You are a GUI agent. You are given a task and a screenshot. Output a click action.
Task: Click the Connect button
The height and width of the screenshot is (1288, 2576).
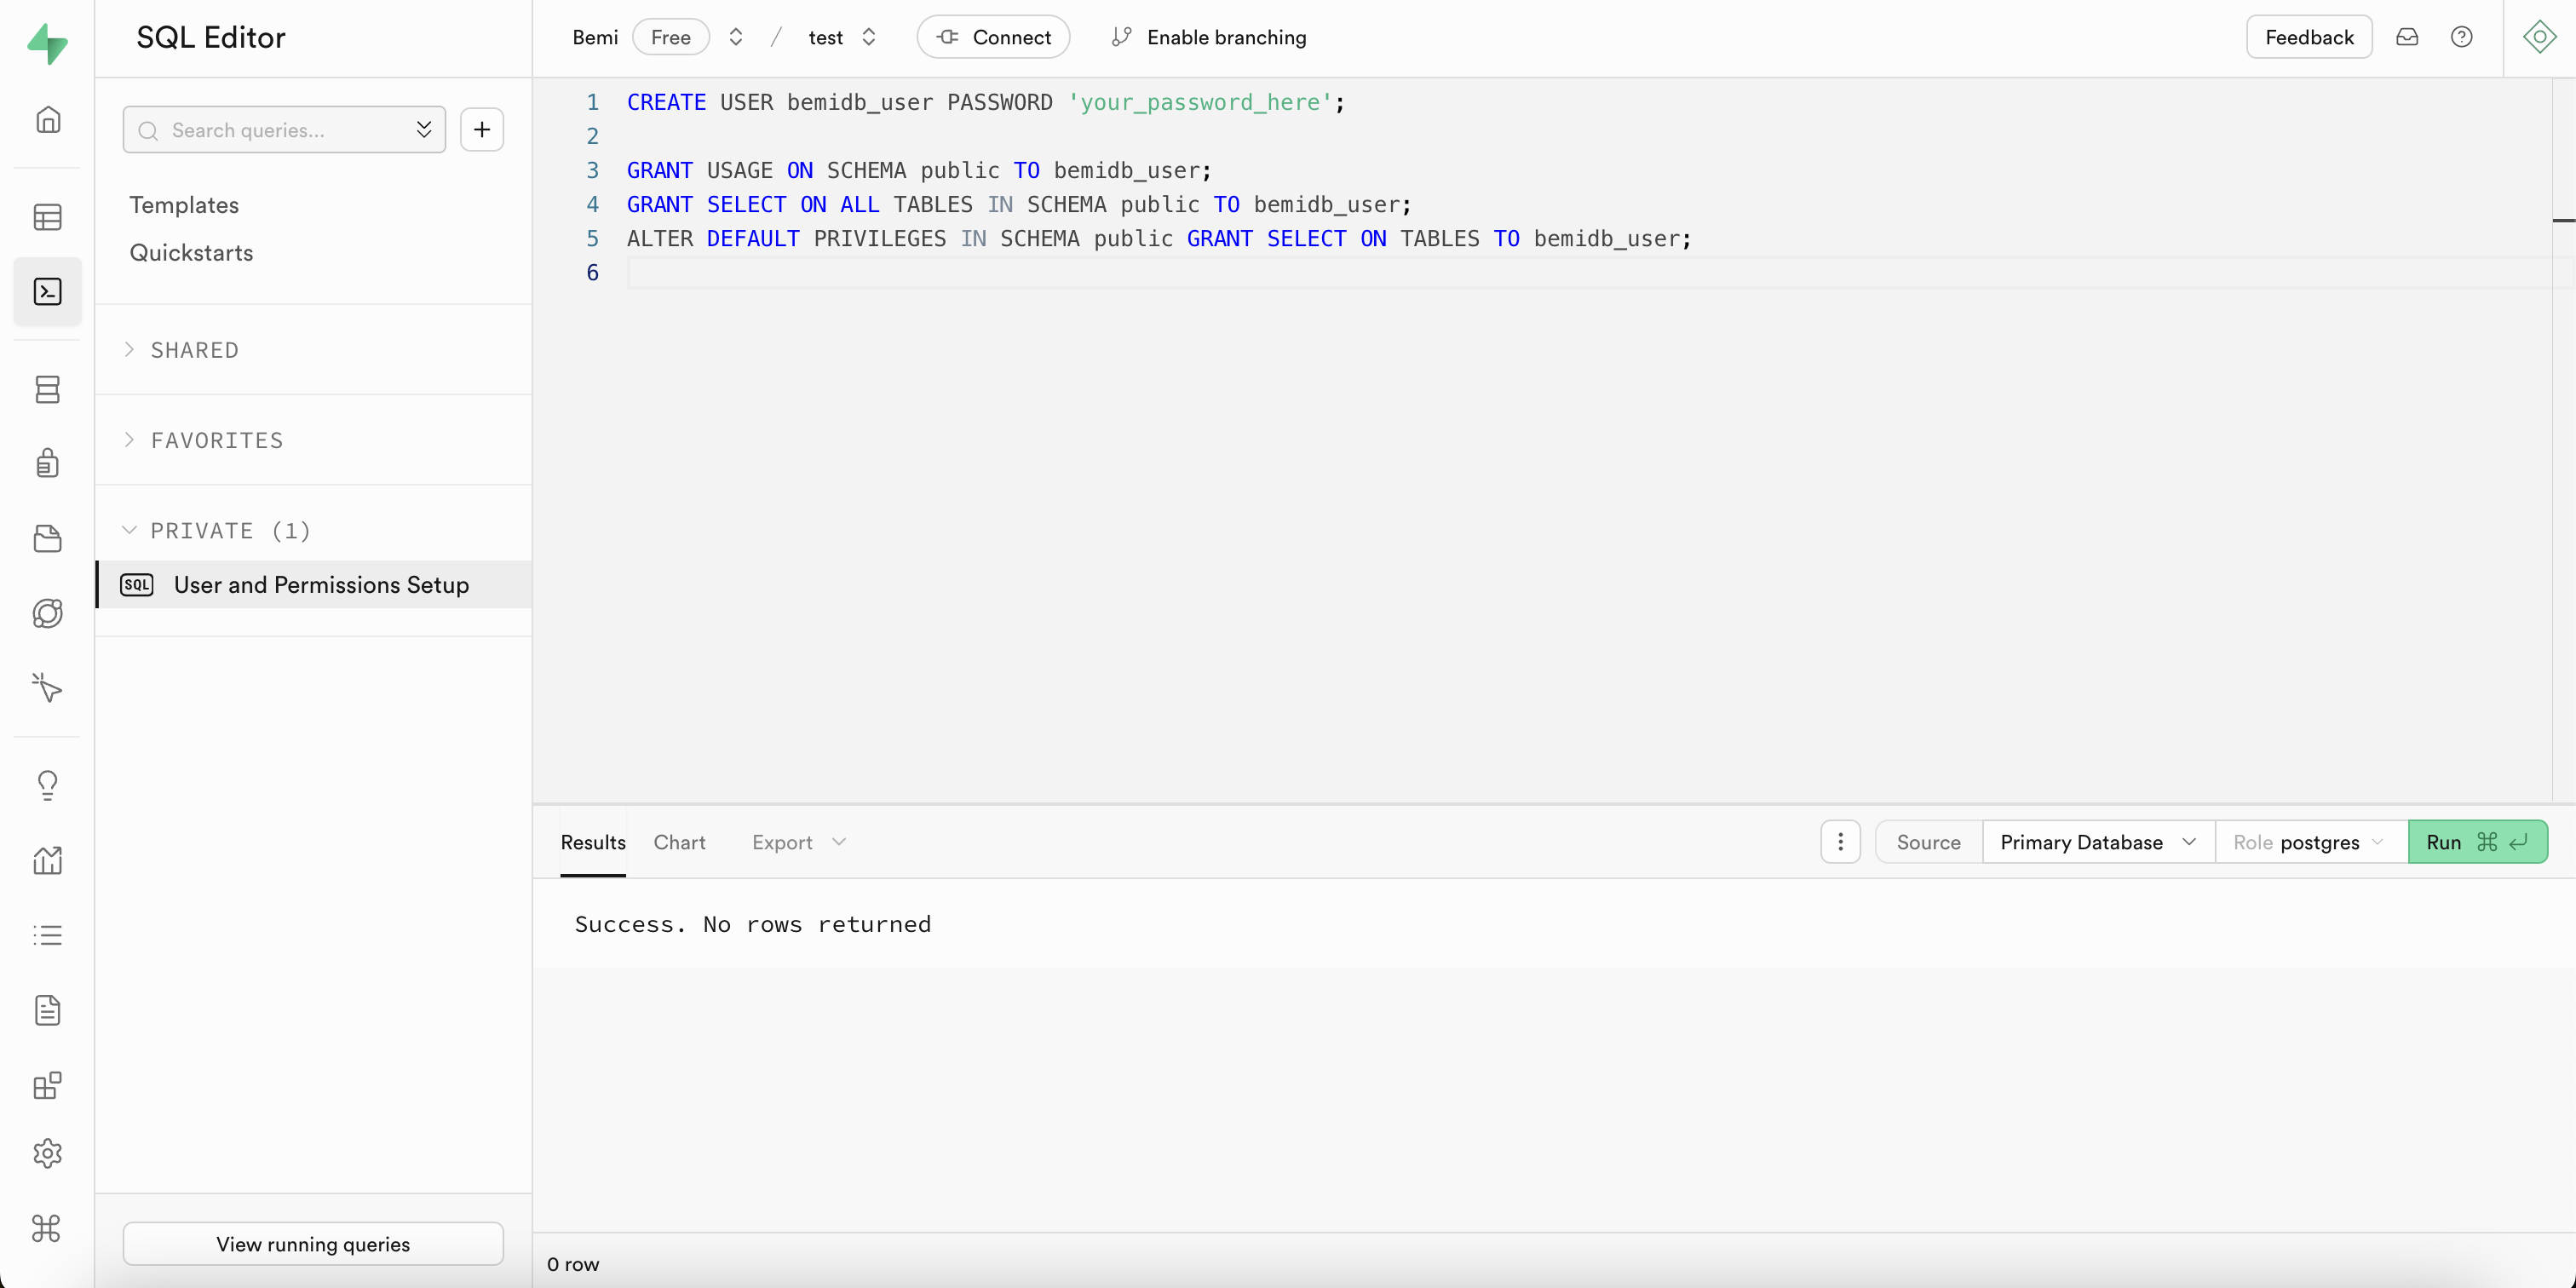[993, 37]
